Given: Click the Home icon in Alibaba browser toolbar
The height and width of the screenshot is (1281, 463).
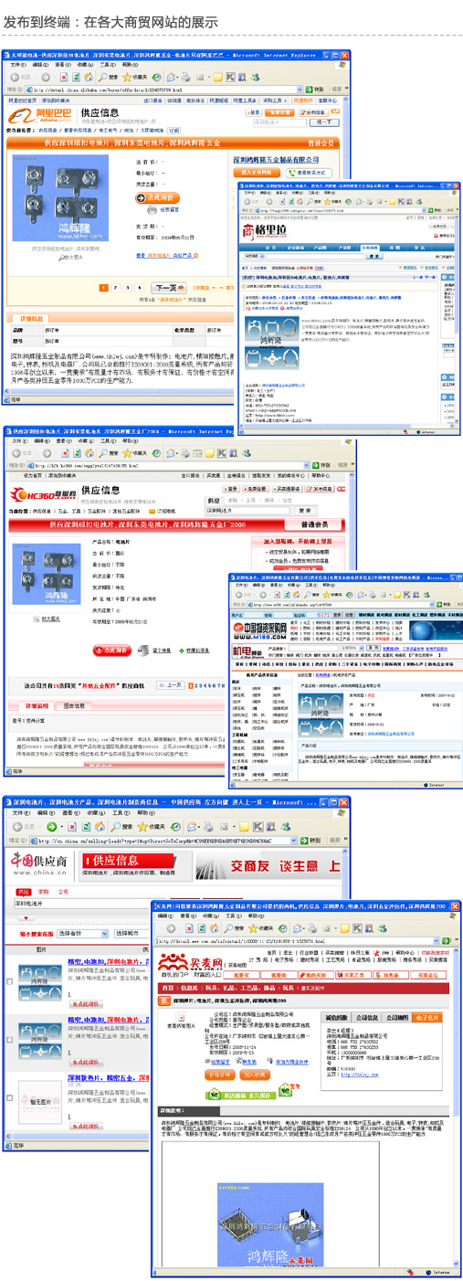Looking at the screenshot, I should click(x=88, y=77).
